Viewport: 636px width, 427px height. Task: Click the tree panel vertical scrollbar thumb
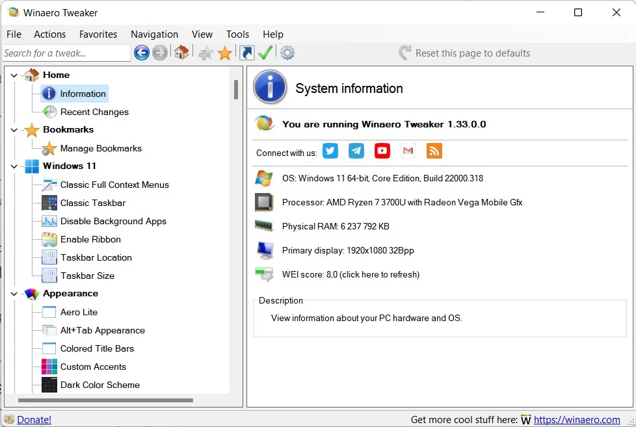[x=235, y=90]
